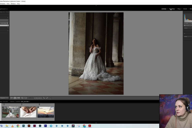Open Google Chrome from the taskbar
Viewport: 192px width, 128px height.
click(18, 126)
